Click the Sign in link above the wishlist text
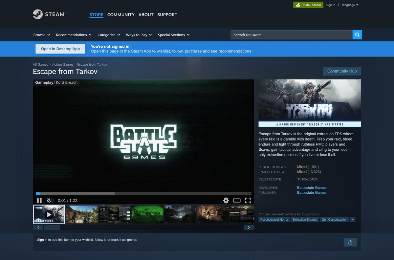The width and height of the screenshot is (394, 260). click(42, 240)
